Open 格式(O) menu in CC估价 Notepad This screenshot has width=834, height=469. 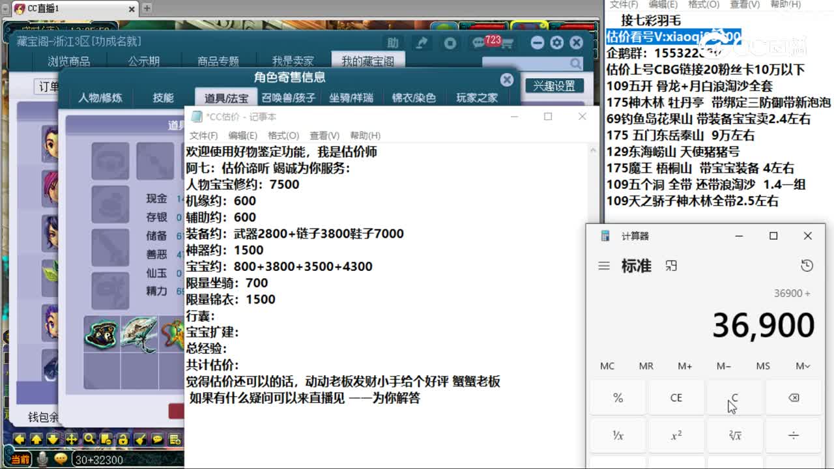pos(283,135)
